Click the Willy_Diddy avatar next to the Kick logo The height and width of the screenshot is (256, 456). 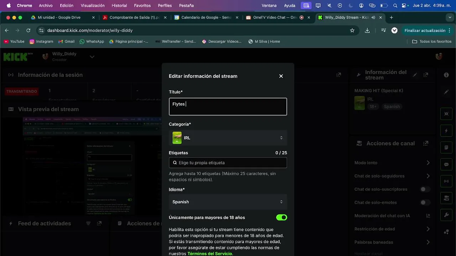click(x=45, y=57)
